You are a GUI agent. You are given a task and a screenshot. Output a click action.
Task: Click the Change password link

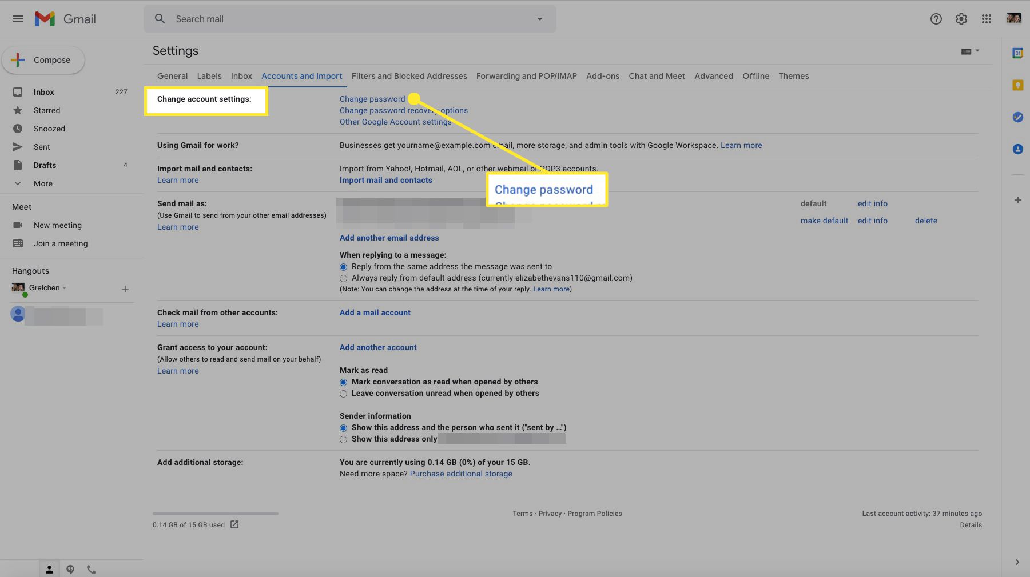point(372,99)
